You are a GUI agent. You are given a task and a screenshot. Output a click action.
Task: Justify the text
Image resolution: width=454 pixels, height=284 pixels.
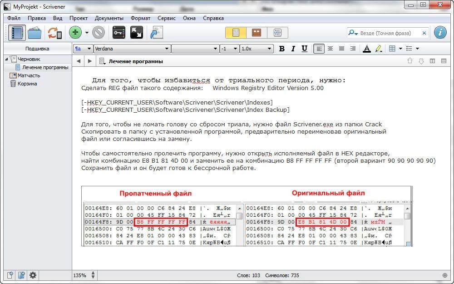[x=342, y=49]
